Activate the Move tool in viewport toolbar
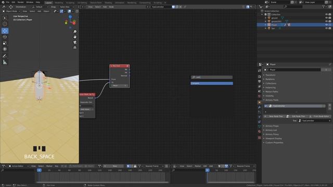The width and height of the screenshot is (333, 187). [5, 31]
